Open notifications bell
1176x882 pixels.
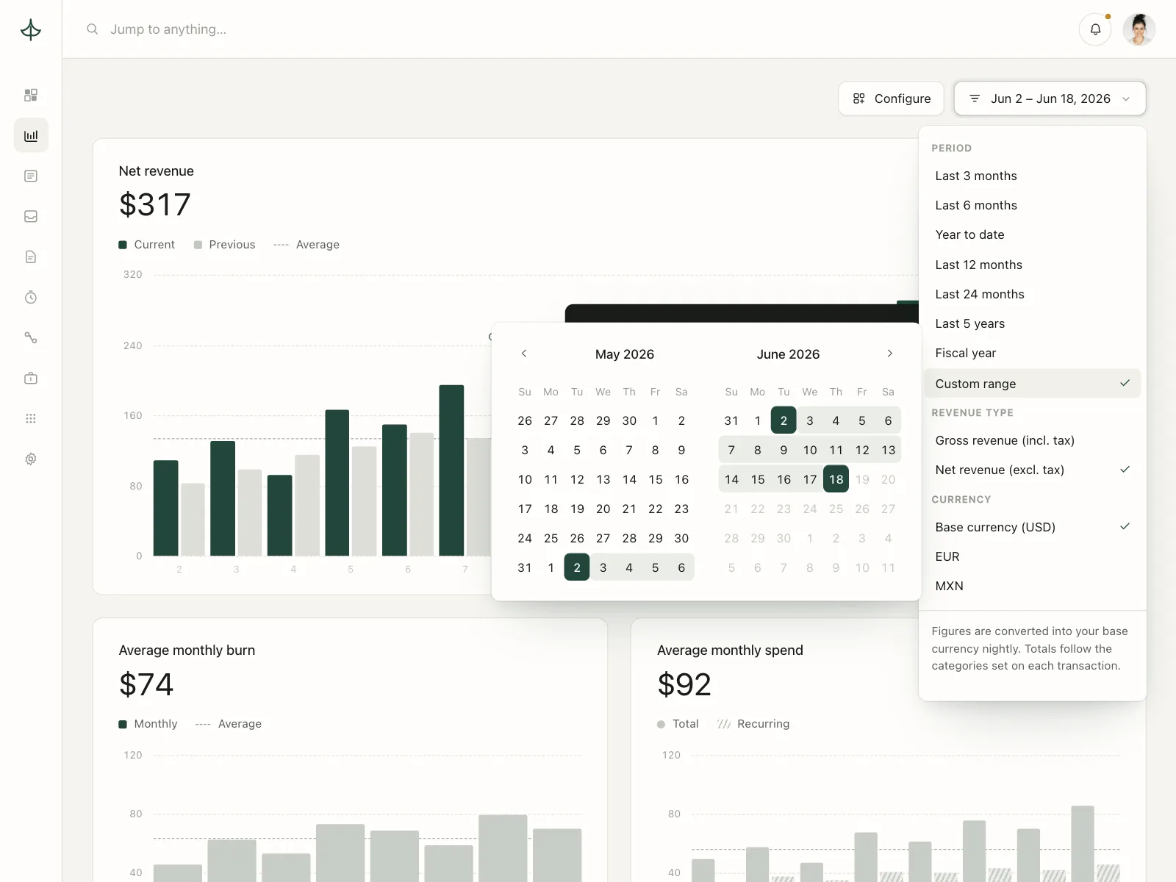click(1095, 29)
